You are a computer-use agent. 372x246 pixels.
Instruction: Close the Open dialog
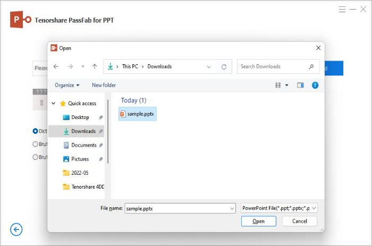pos(318,48)
